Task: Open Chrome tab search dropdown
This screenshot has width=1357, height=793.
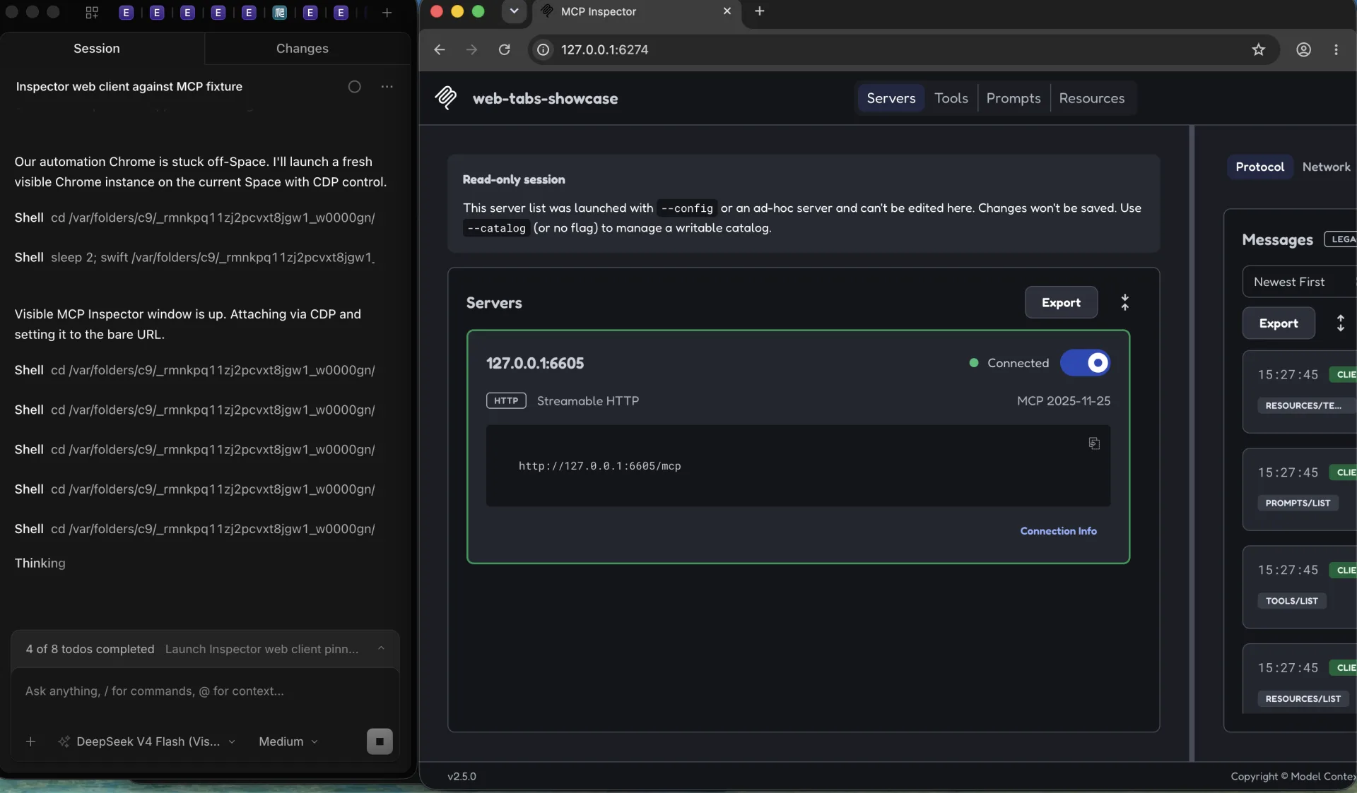Action: click(514, 11)
